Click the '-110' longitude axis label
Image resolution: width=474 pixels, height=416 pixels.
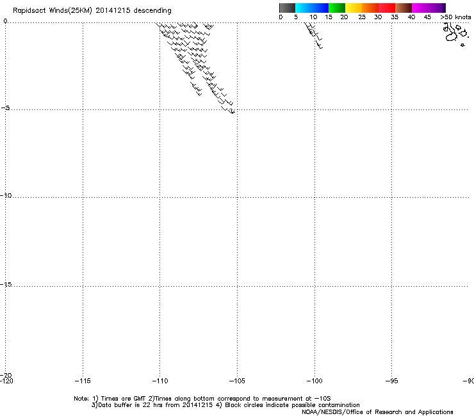[160, 381]
